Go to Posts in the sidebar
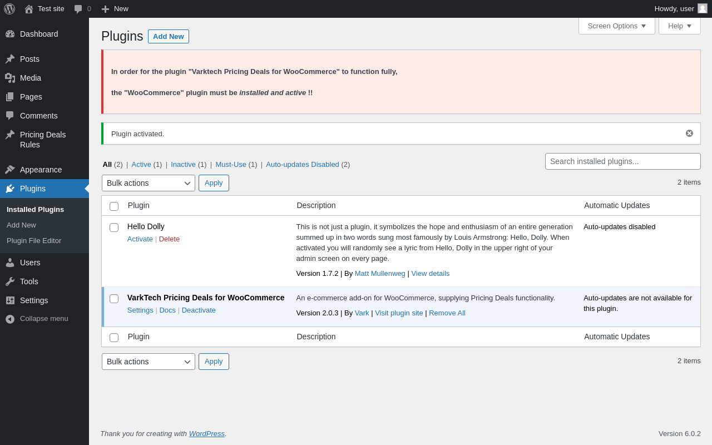 click(44, 59)
